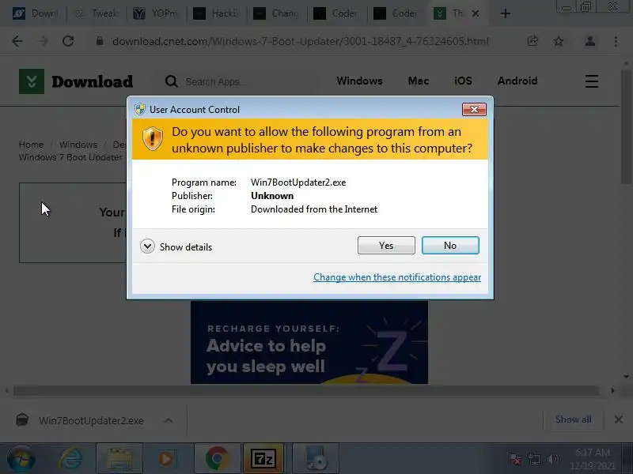The image size is (633, 474).
Task: Bookmark this page with star icon
Action: [x=559, y=41]
